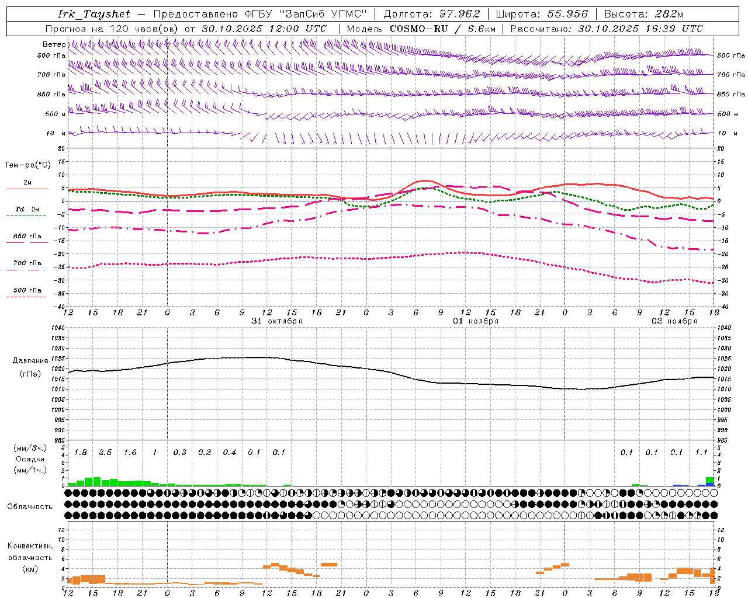Click the Тем-ра(°C) panel label

click(27, 165)
